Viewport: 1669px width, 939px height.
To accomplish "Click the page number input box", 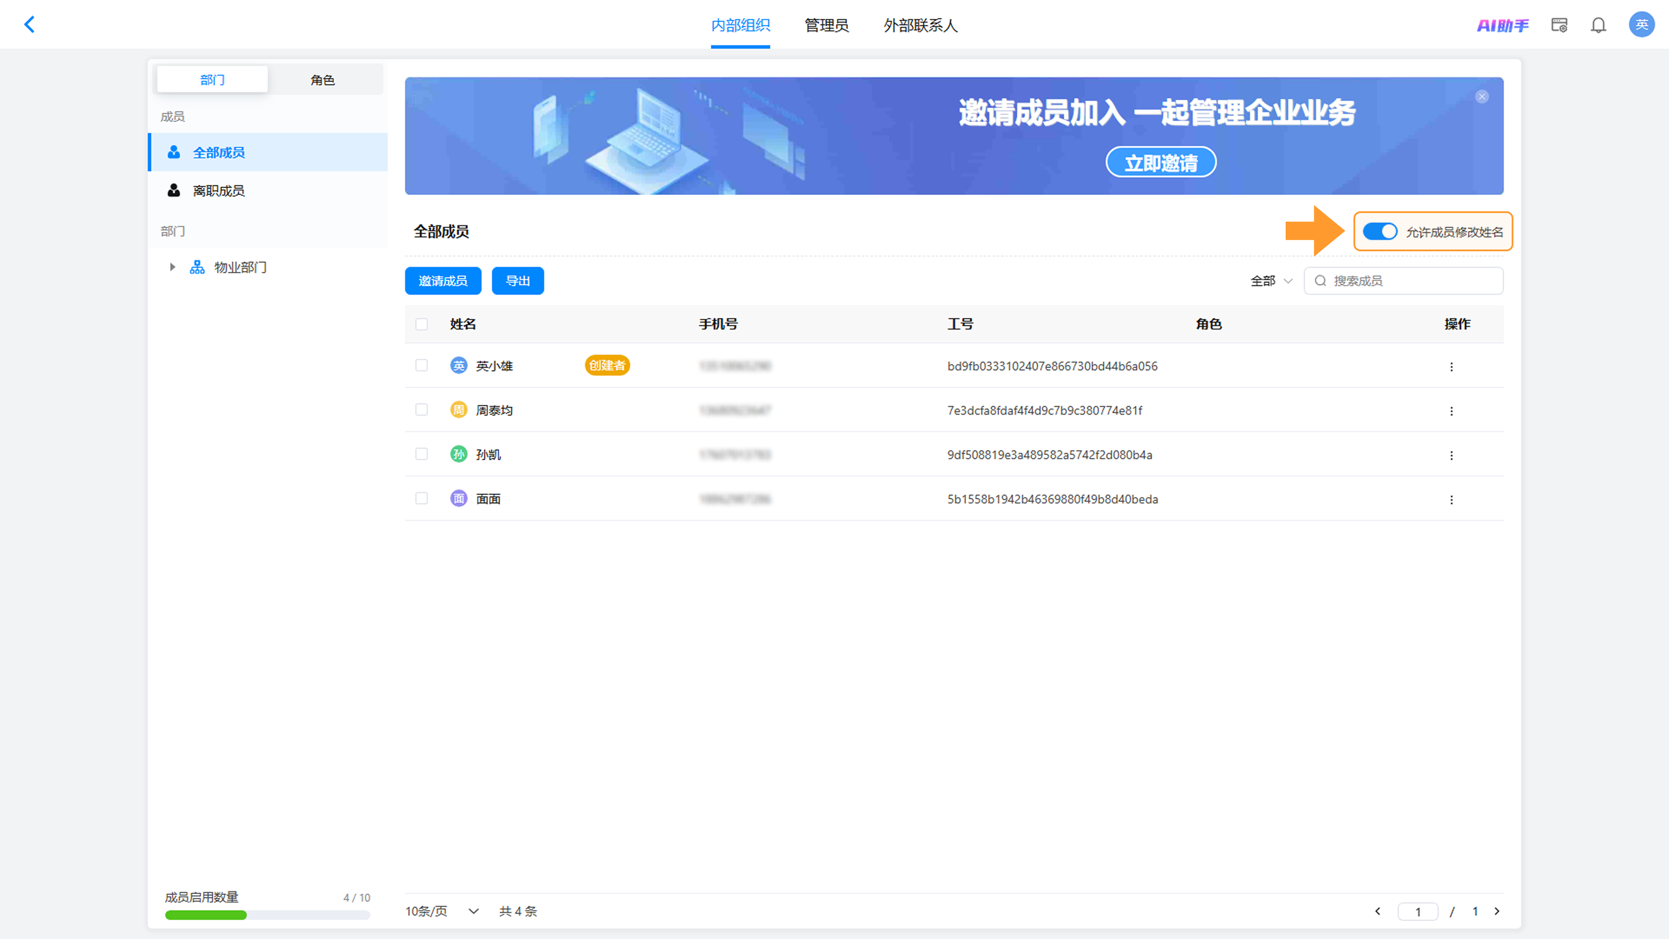I will coord(1418,911).
